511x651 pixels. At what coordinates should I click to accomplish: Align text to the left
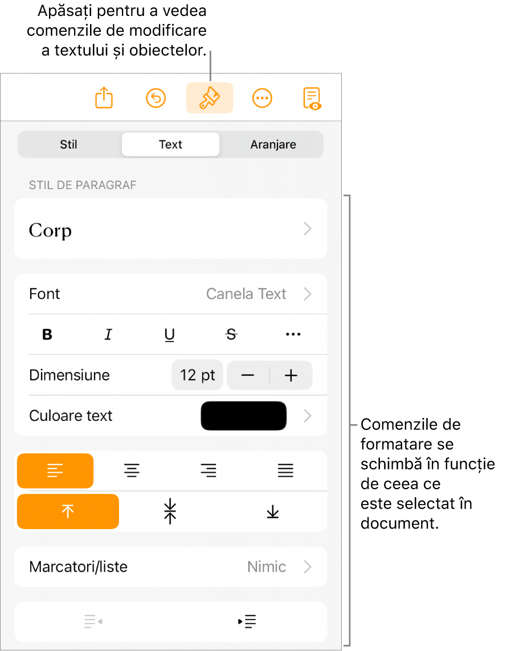tap(55, 471)
